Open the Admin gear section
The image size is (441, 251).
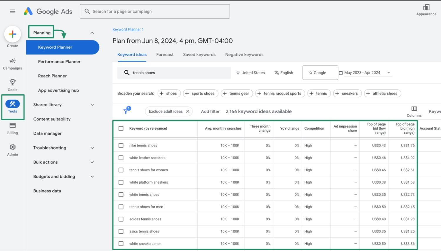12,150
